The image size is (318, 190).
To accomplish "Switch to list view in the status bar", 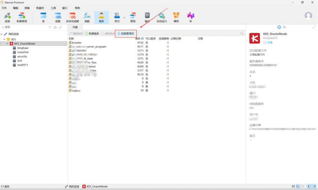I will [298, 186].
